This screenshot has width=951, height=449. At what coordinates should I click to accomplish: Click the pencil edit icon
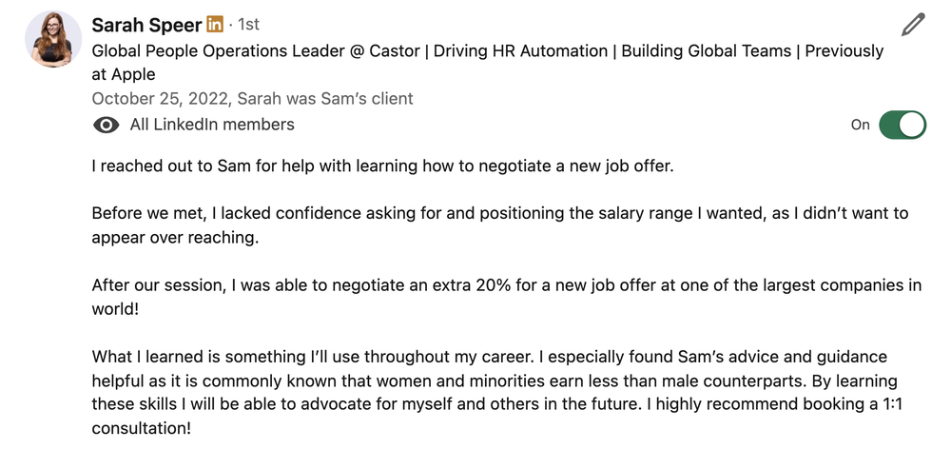(913, 25)
